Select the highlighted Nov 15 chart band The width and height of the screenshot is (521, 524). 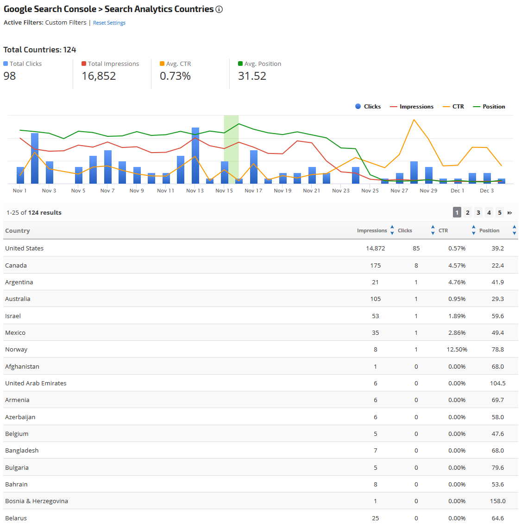pyautogui.click(x=231, y=148)
